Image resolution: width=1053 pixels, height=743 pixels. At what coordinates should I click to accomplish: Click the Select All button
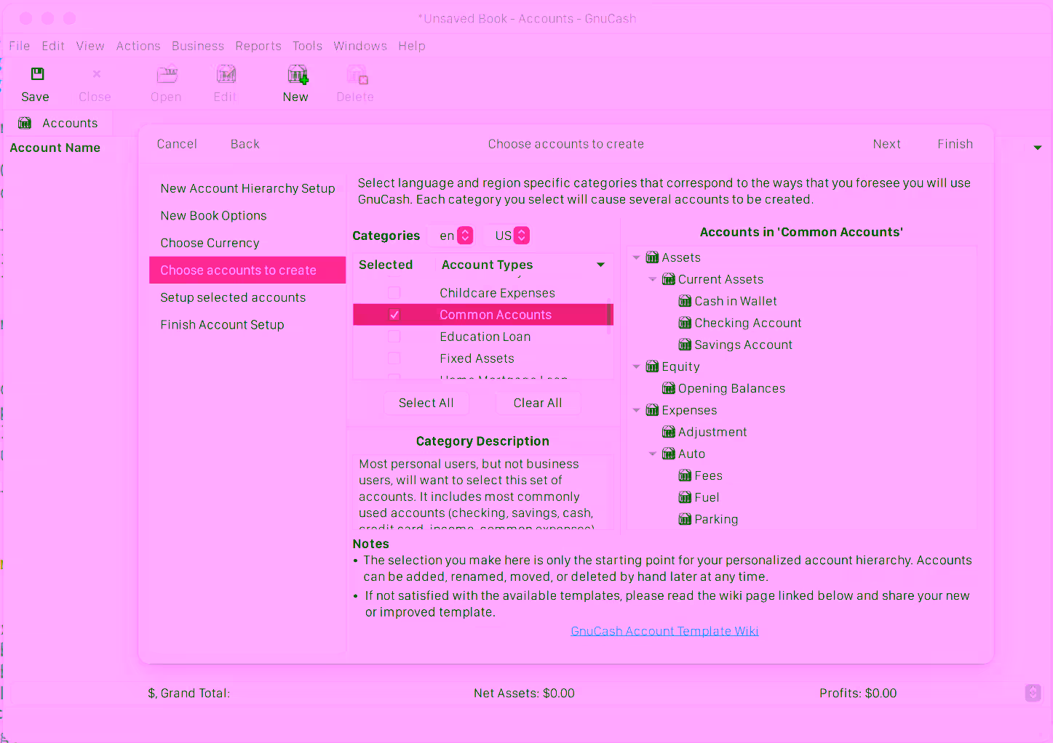tap(426, 403)
